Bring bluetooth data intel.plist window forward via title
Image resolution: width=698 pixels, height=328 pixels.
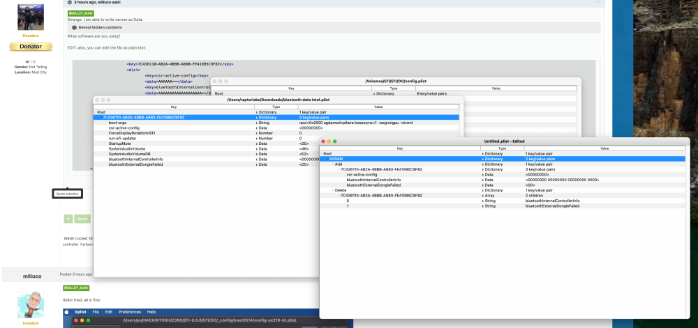coord(279,100)
